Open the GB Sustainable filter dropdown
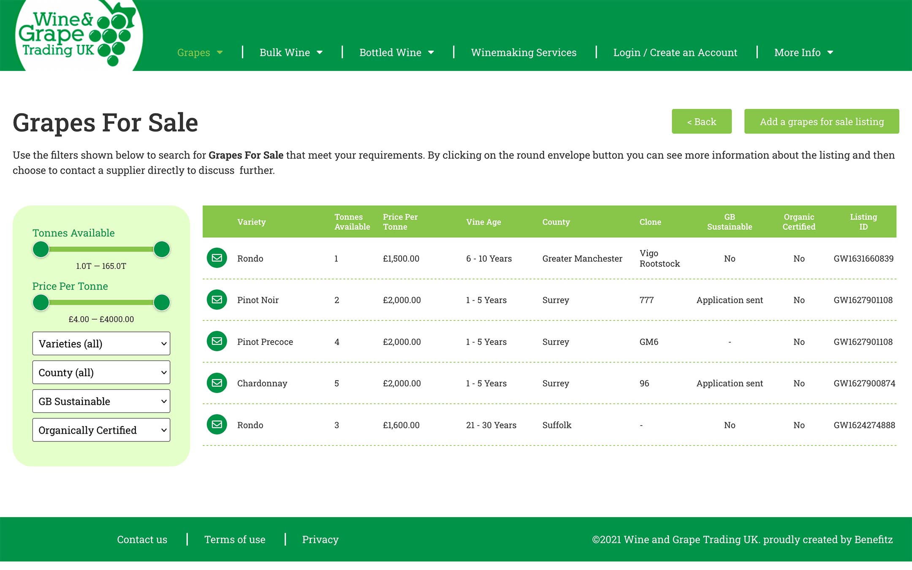The height and width of the screenshot is (570, 912). click(x=101, y=401)
